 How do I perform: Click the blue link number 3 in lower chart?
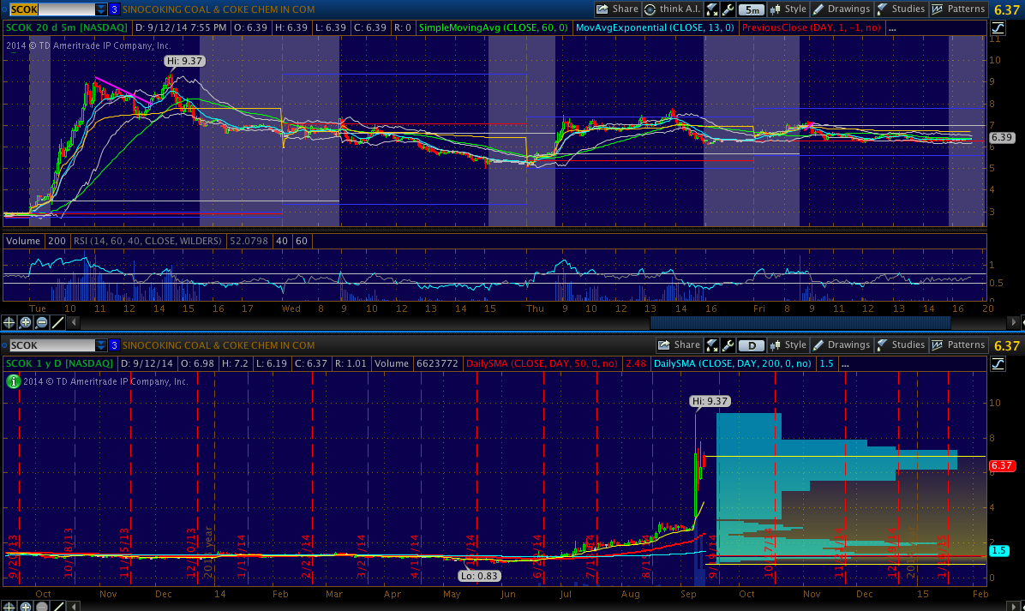pyautogui.click(x=114, y=345)
